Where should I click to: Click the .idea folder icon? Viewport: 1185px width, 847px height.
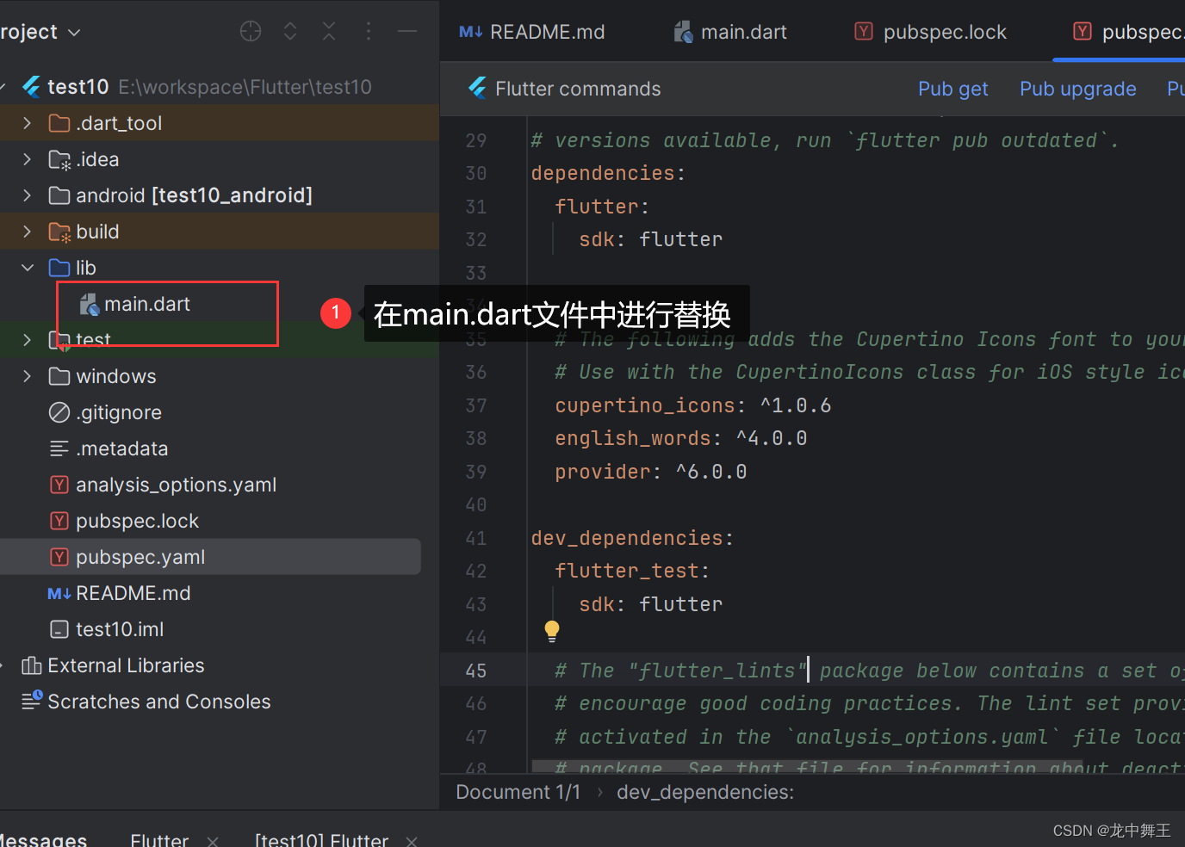click(x=59, y=159)
